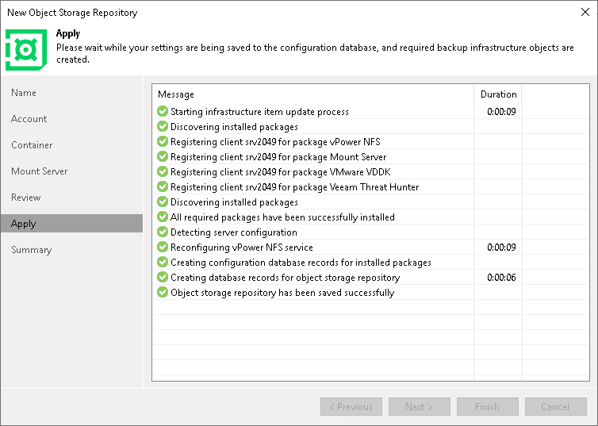Click success icon for Detecting server configuration
Viewport: 598px width, 426px height.
coord(163,232)
